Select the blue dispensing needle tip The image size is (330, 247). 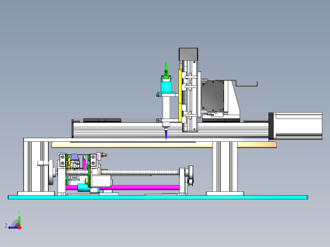point(166,135)
